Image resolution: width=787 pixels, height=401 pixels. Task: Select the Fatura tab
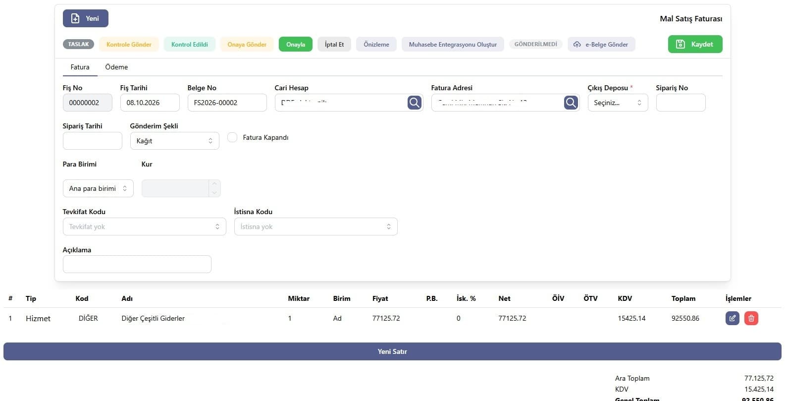pos(80,67)
